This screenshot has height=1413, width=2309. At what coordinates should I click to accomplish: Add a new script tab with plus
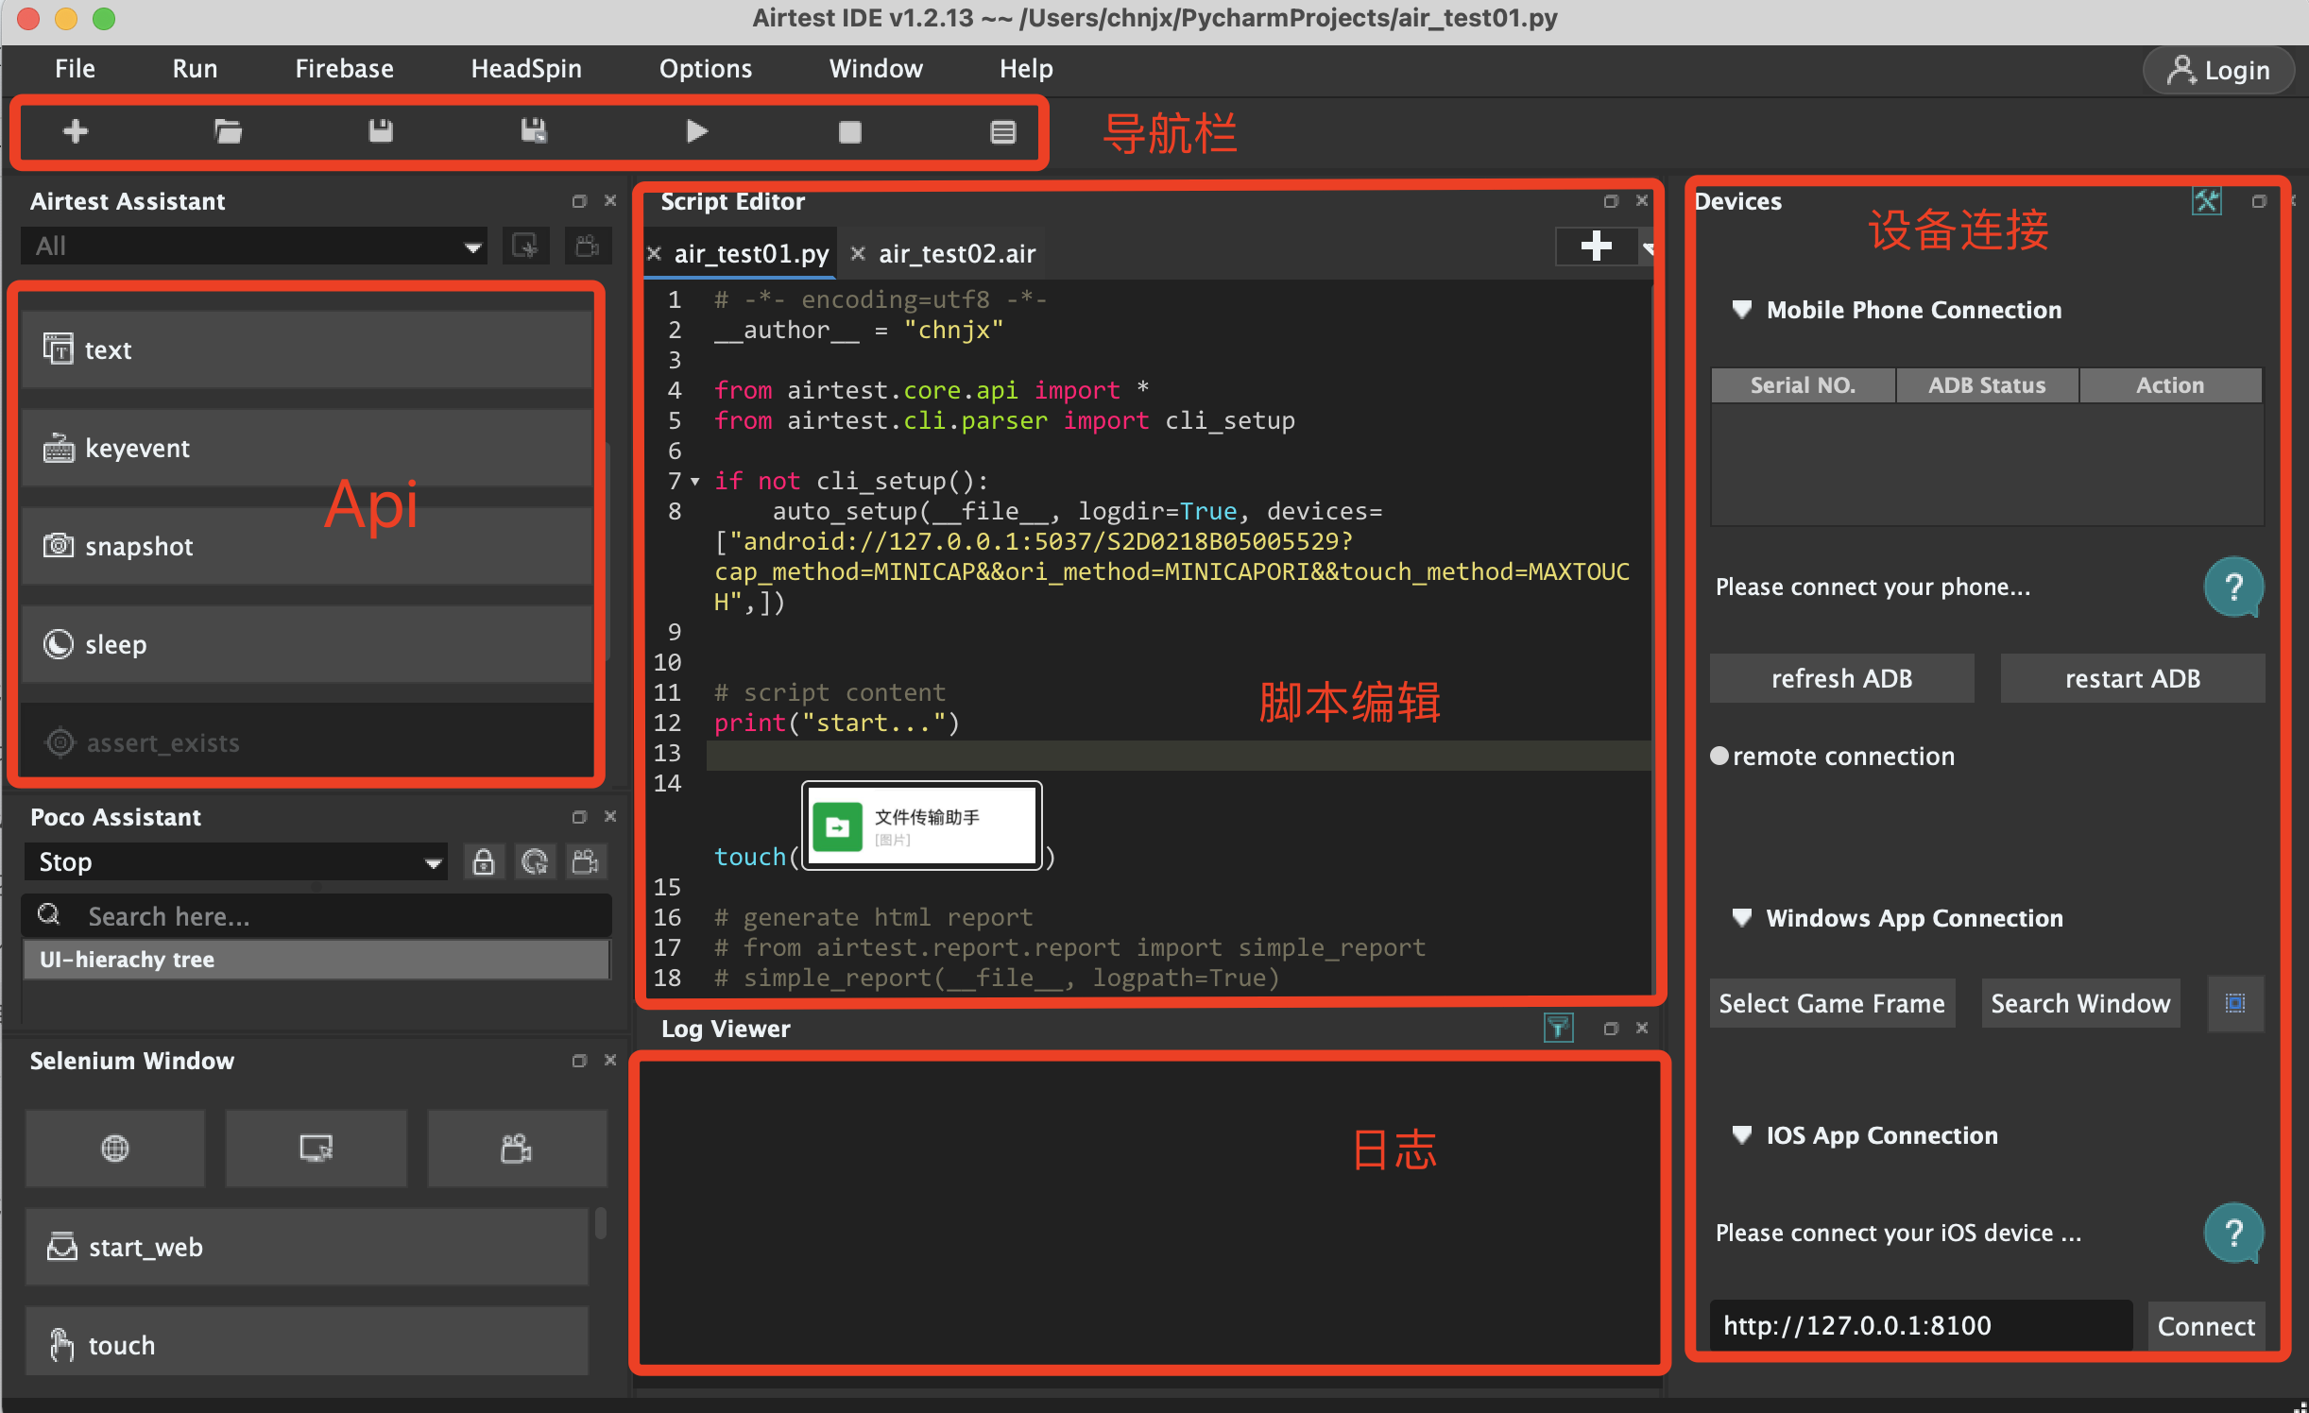coord(1597,247)
